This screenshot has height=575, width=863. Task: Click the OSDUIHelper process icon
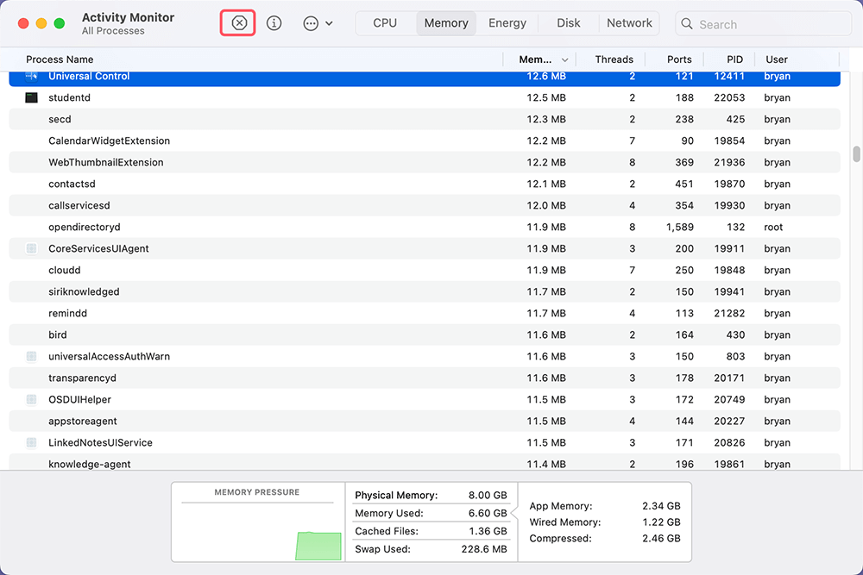(x=30, y=399)
